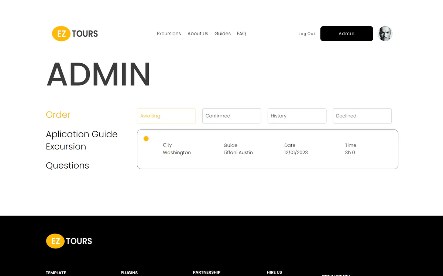View the Declined orders tab
Screen dimensions: 443x276
(362, 116)
